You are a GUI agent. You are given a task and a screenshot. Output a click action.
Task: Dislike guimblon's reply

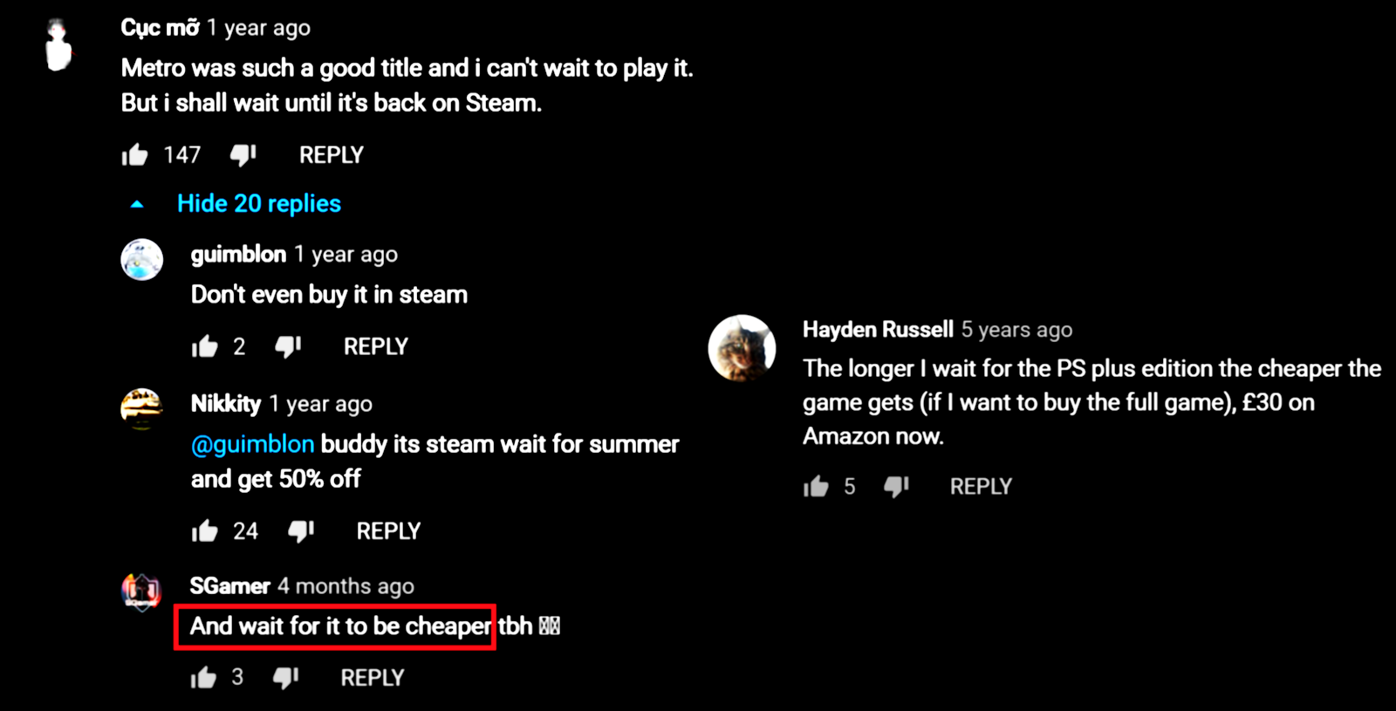pos(288,346)
